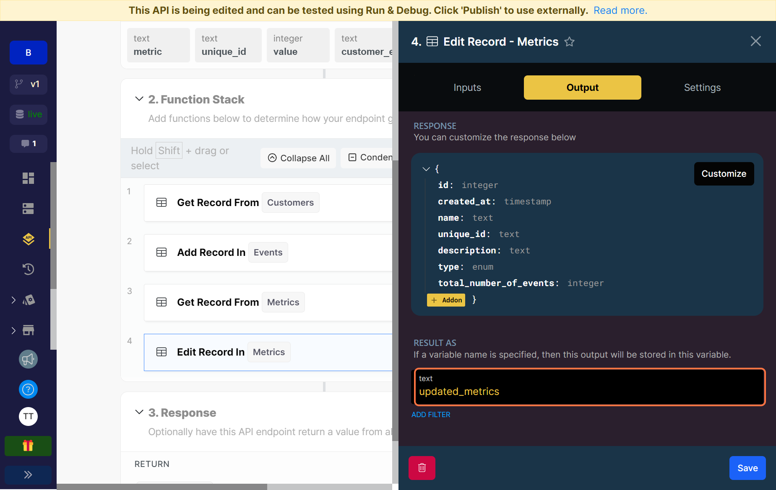Open the request history icon in sidebar
This screenshot has height=490, width=776.
[x=28, y=269]
